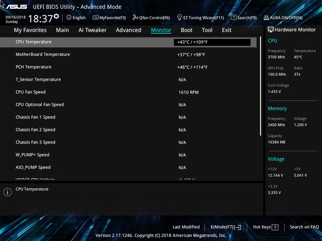Open Qfan Control fan icon
This screenshot has height=241, width=322.
pyautogui.click(x=135, y=17)
